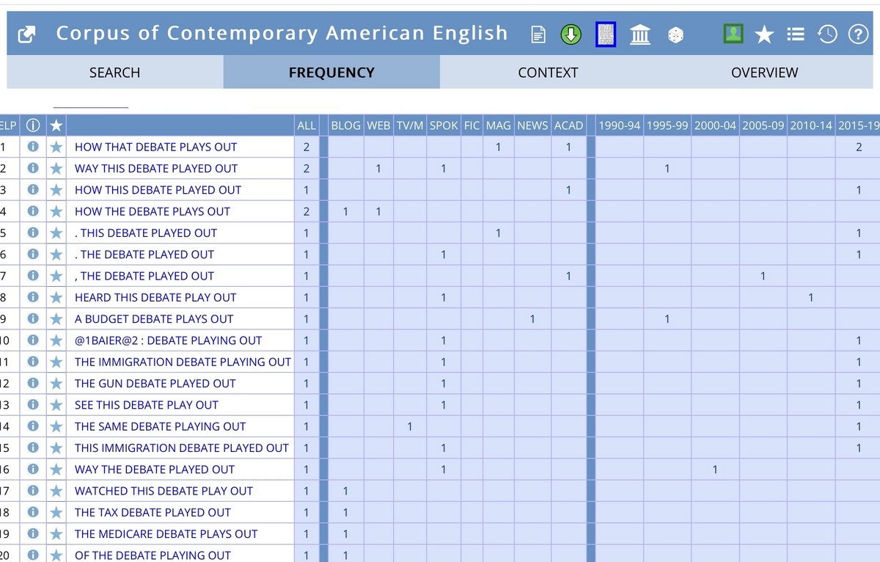
Task: Click info icon for THE MEDICARE DEBATE PLAYS OUT
Action: 32,533
